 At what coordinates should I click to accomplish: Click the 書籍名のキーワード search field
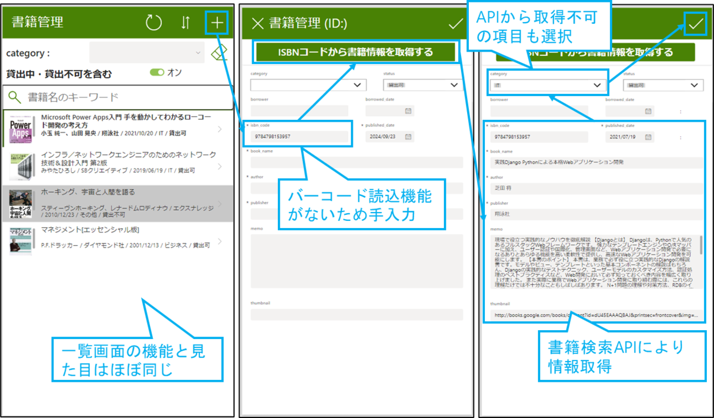pyautogui.click(x=118, y=97)
